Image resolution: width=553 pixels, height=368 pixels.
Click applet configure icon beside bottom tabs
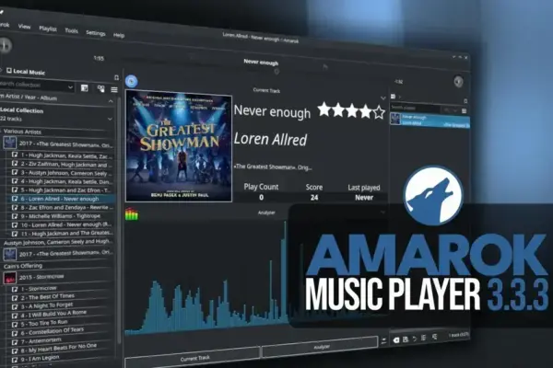[x=383, y=341]
